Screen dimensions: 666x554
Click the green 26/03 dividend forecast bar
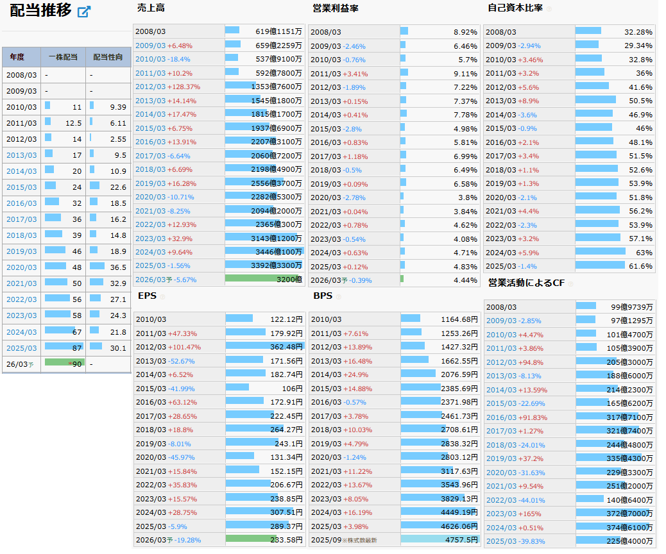click(x=64, y=364)
